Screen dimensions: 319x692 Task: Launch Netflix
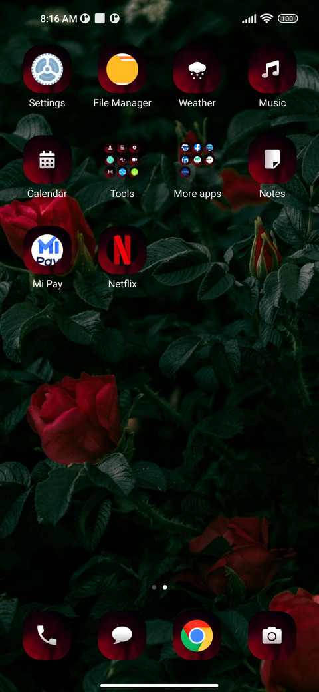point(122,250)
